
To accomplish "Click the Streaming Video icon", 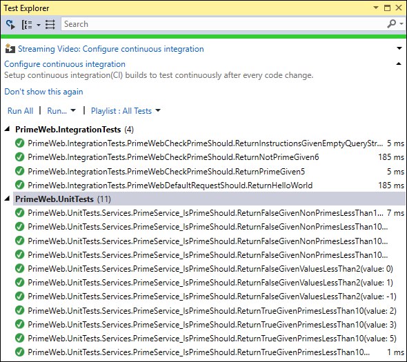I will coord(10,48).
